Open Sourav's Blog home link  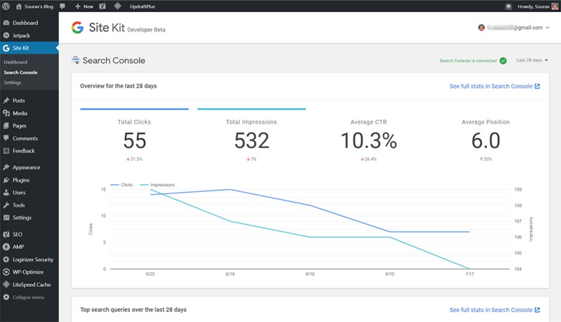pyautogui.click(x=34, y=6)
